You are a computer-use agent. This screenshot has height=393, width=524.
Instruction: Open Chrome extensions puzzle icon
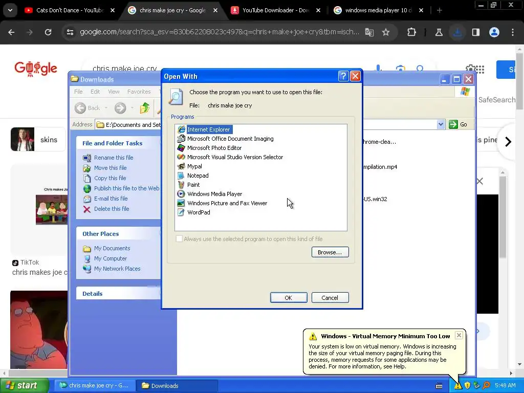412,32
